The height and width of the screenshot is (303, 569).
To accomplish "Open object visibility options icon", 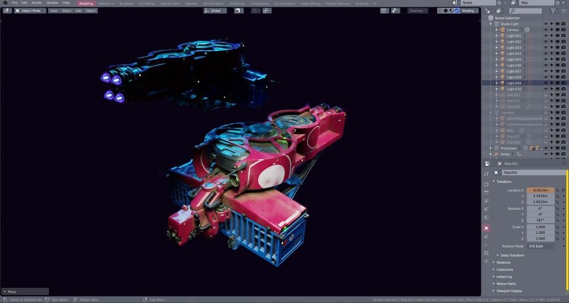I will pyautogui.click(x=384, y=11).
